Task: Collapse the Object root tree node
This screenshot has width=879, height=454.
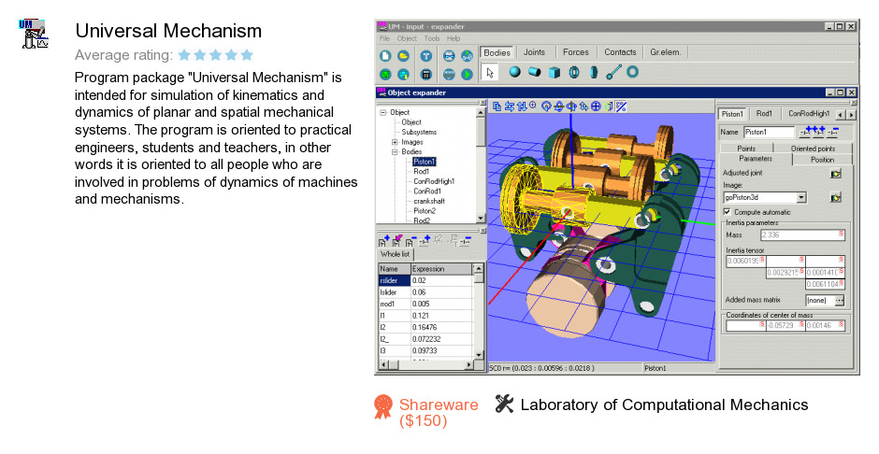Action: (383, 112)
